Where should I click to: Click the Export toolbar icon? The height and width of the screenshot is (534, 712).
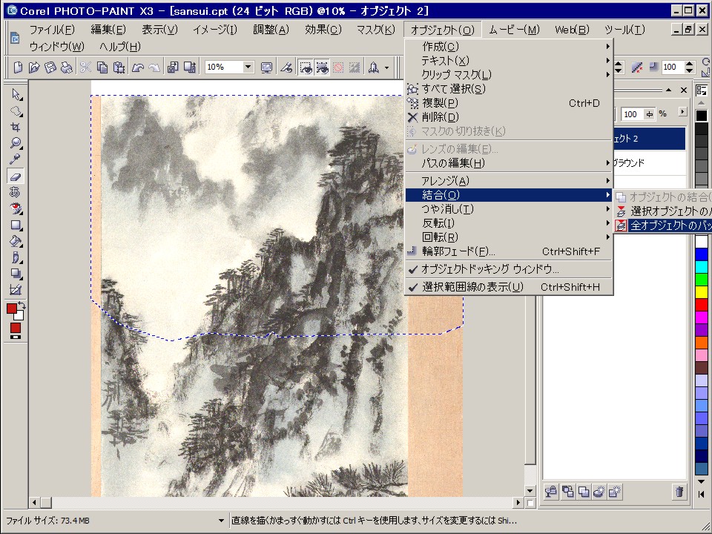coord(189,67)
